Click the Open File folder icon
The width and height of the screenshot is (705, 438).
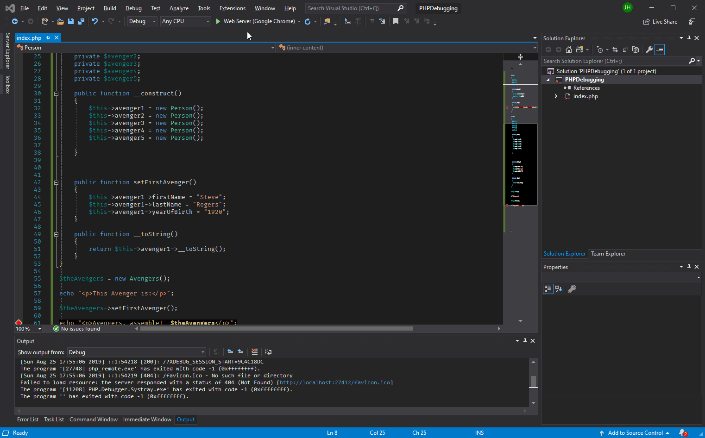point(60,21)
